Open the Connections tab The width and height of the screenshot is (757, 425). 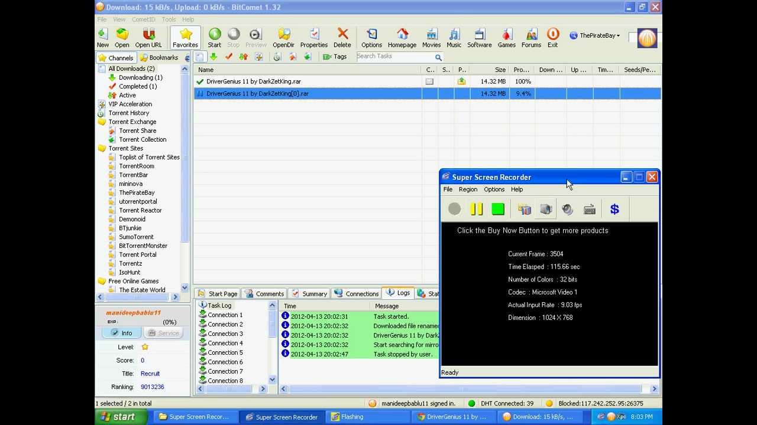(357, 293)
